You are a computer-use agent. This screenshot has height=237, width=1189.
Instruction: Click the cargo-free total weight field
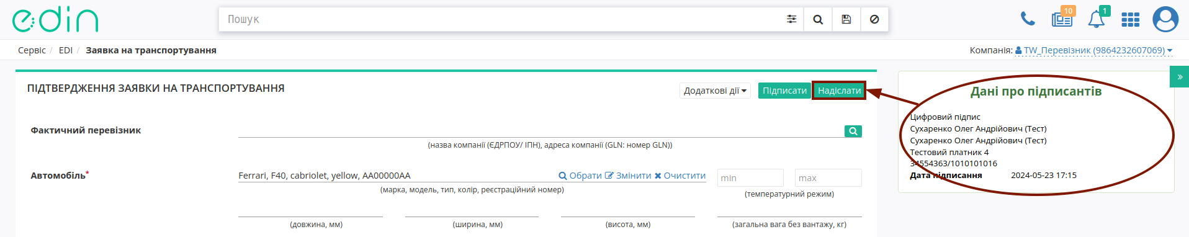click(789, 210)
